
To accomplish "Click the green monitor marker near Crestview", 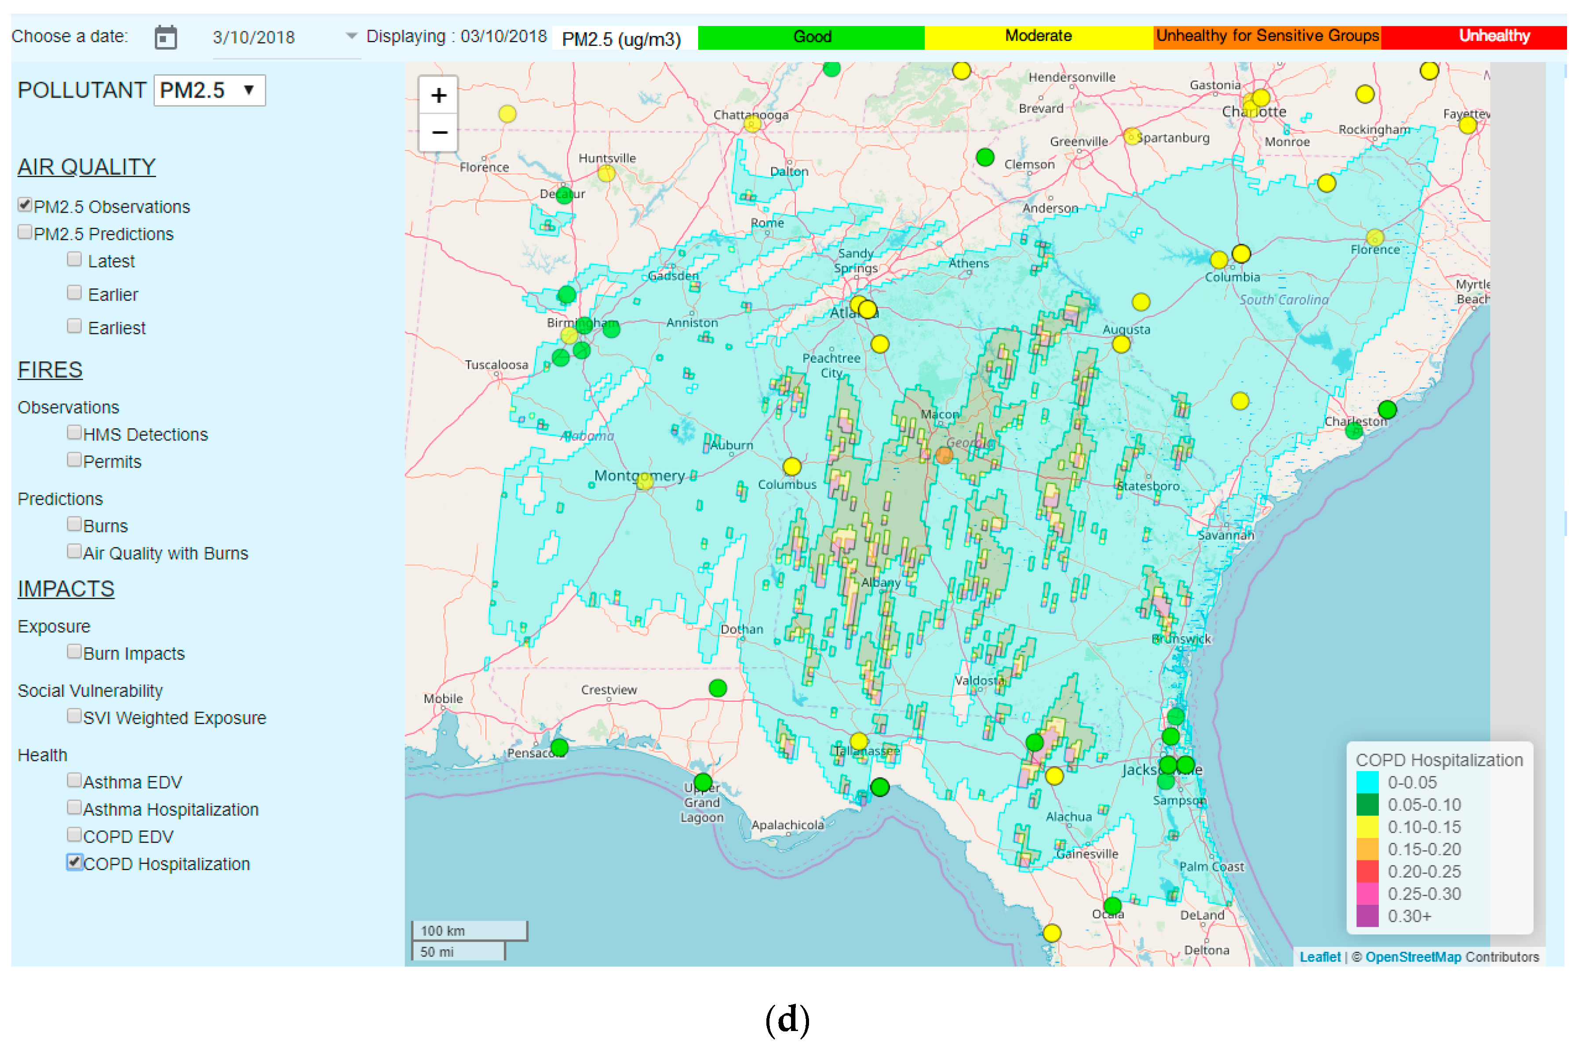I will 718,689.
